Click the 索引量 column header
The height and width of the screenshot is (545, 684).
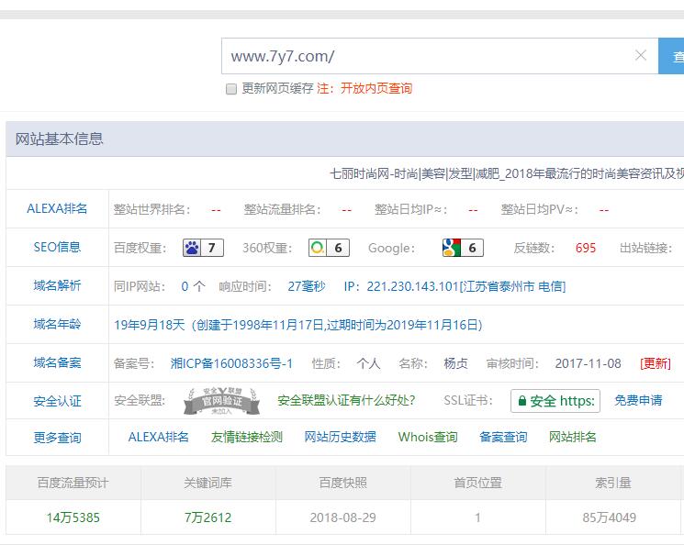click(613, 483)
